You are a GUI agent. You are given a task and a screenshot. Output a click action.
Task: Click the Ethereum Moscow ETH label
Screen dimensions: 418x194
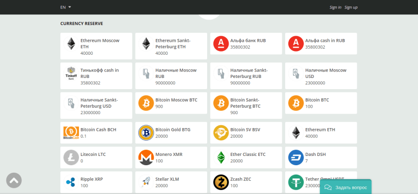click(x=100, y=44)
